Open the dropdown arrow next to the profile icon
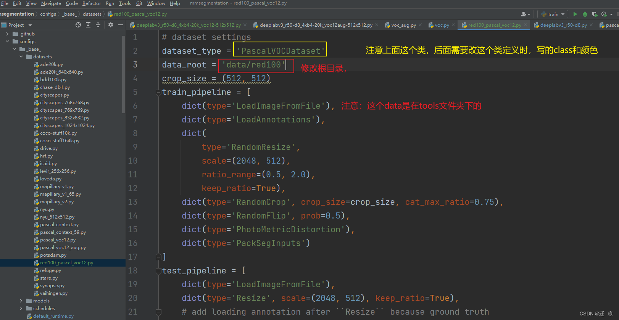Image resolution: width=619 pixels, height=320 pixels. [x=611, y=14]
